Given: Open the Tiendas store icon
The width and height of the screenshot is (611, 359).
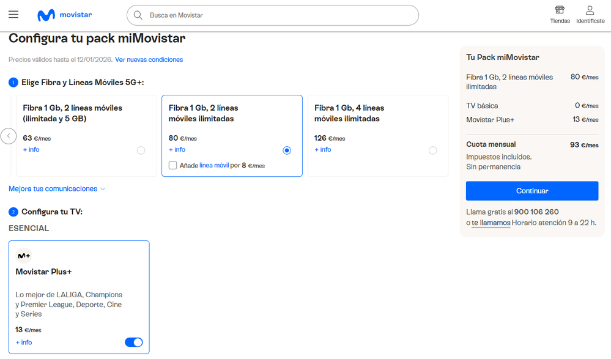Looking at the screenshot, I should click(559, 10).
